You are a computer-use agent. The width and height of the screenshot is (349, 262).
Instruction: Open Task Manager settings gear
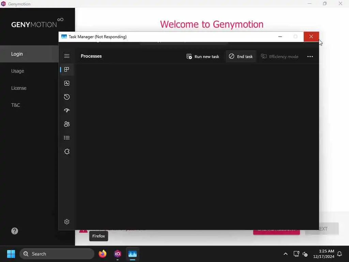[67, 222]
